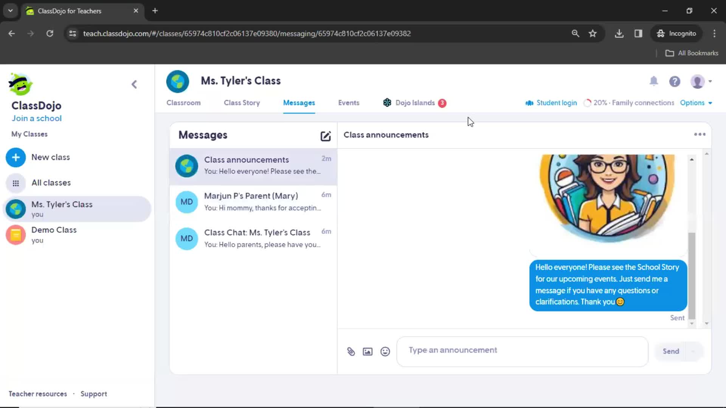Image resolution: width=726 pixels, height=408 pixels.
Task: Open All classes grid icon
Action: pyautogui.click(x=16, y=183)
